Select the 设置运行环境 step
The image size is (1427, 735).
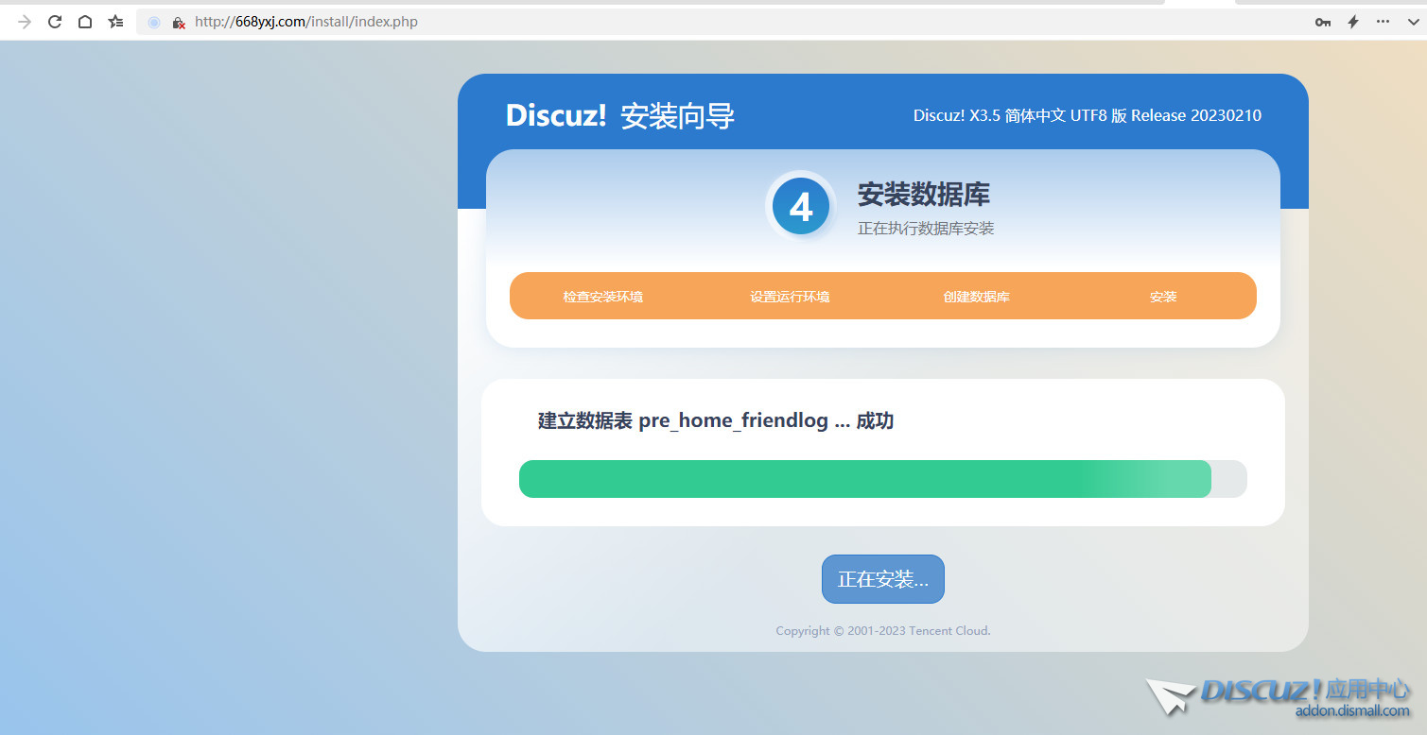[790, 296]
